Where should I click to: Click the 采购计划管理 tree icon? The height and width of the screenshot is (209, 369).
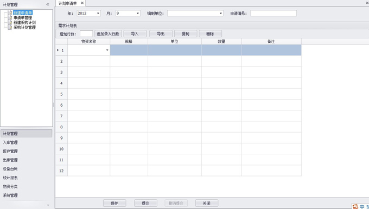[10, 28]
